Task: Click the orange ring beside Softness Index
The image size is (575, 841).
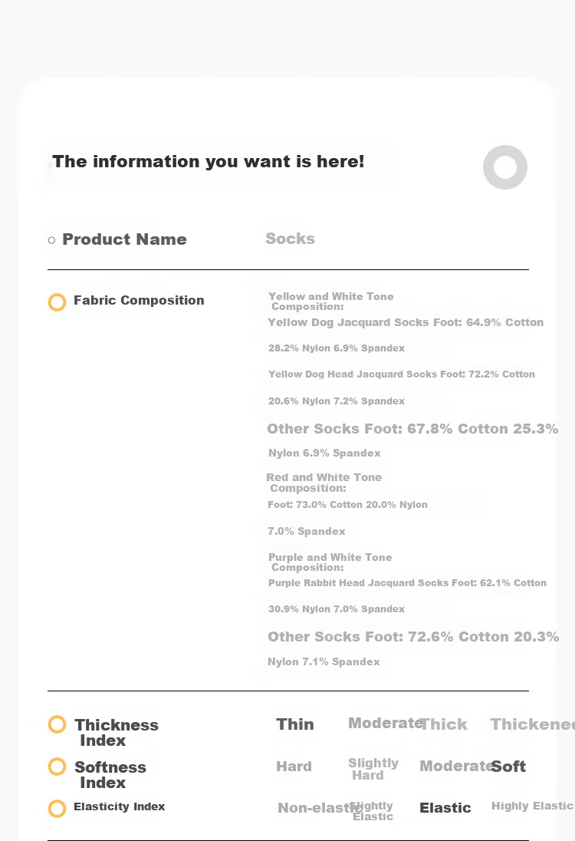Action: (x=57, y=767)
